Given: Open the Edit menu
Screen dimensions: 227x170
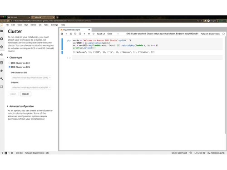Looking at the screenshot, I should click(x=13, y=25).
